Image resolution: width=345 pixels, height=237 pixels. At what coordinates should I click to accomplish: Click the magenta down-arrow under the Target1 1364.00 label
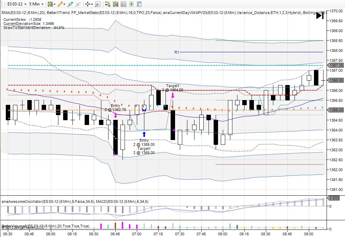coord(173,95)
